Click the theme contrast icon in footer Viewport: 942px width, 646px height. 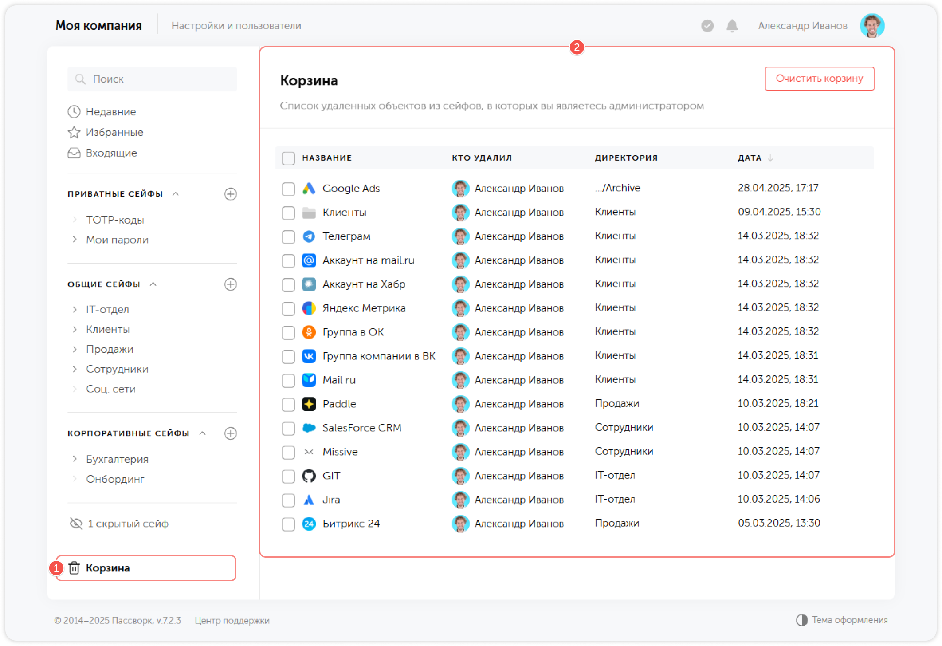pyautogui.click(x=801, y=620)
